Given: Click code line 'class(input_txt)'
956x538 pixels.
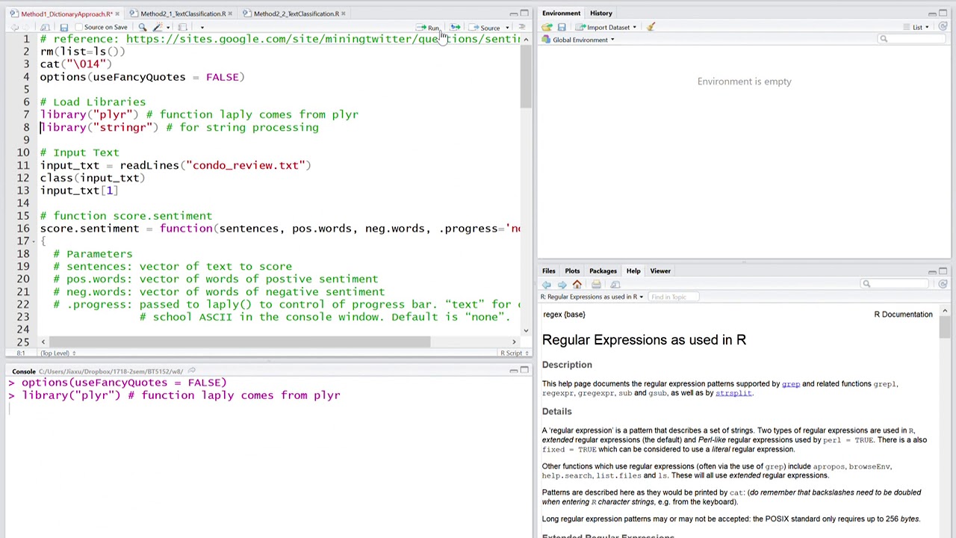Looking at the screenshot, I should [93, 179].
